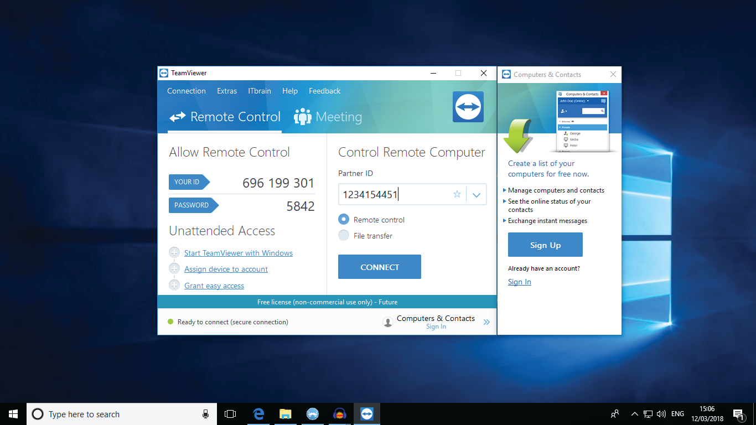Close the Computers & Contacts panel

point(613,74)
